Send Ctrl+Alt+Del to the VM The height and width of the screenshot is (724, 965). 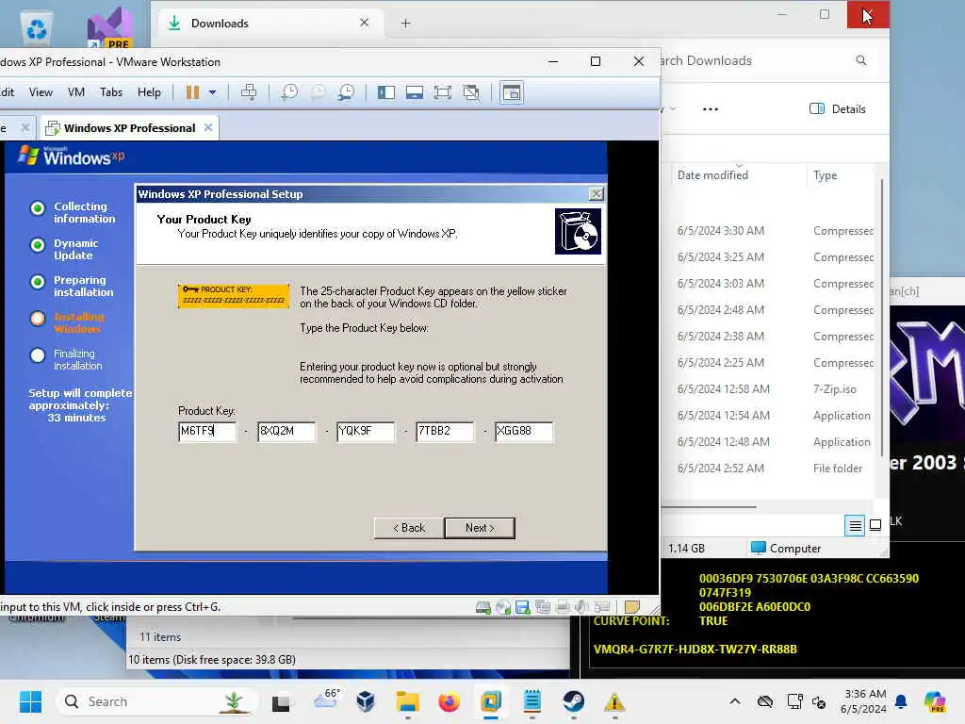point(249,92)
